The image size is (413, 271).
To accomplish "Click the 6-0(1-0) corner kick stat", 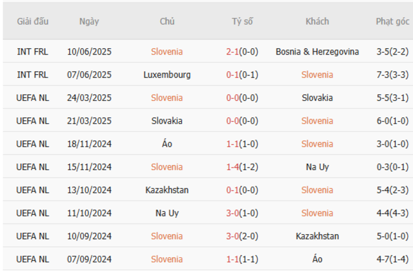I will 392,121.
